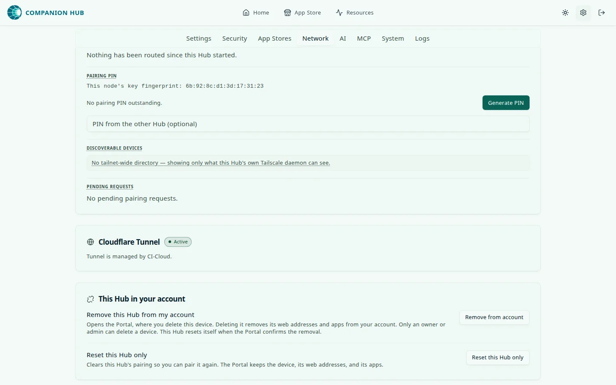Switch to the Settings tab
616x385 pixels.
[x=198, y=38]
